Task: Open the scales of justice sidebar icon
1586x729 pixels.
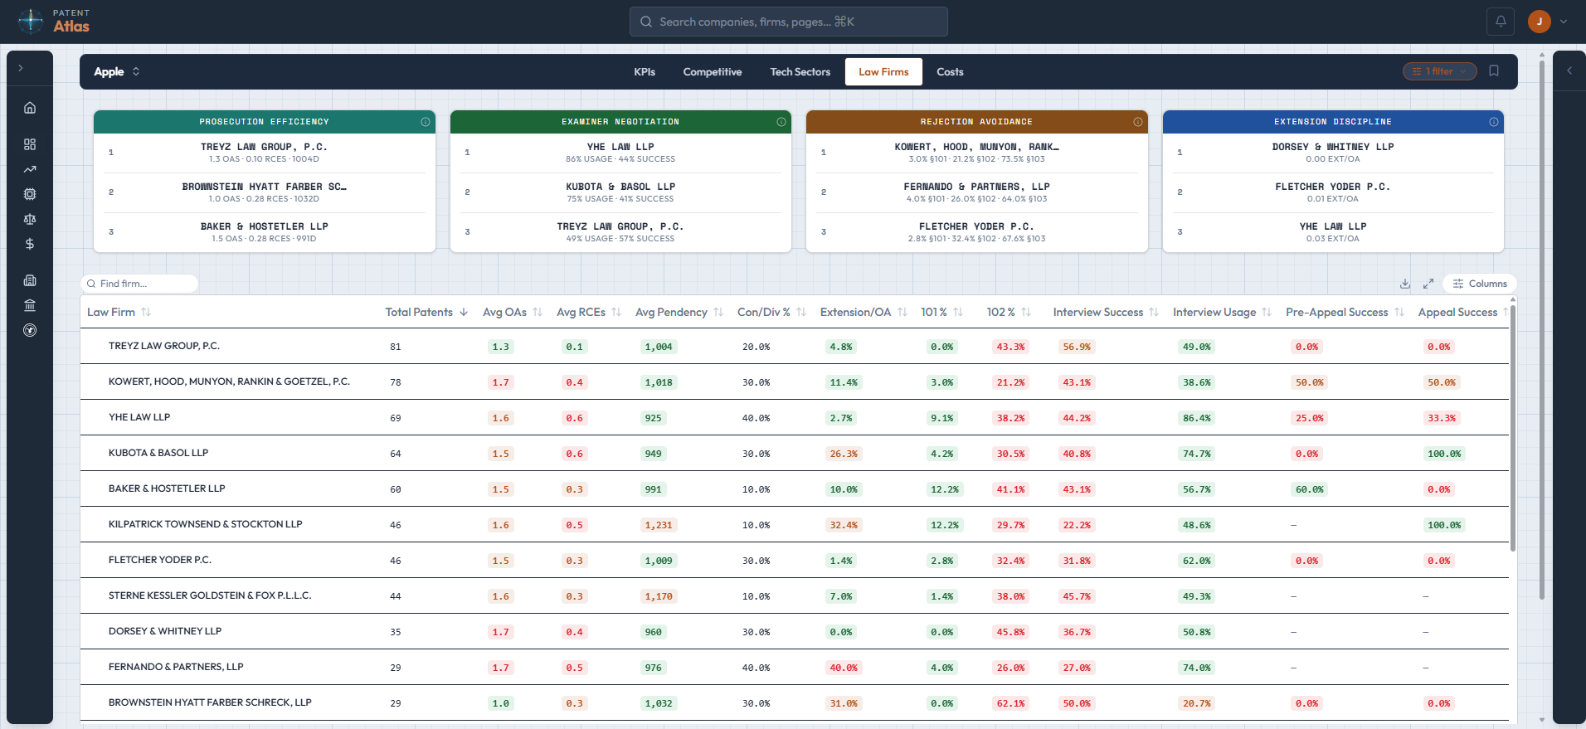Action: coord(30,219)
